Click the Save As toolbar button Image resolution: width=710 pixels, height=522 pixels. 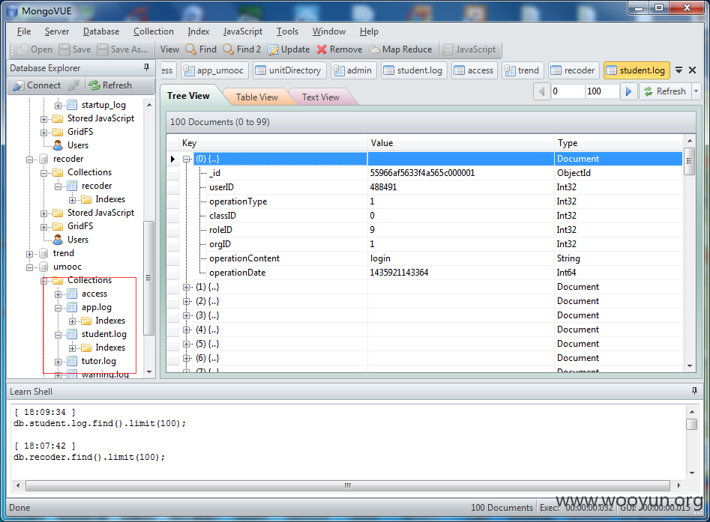point(122,49)
